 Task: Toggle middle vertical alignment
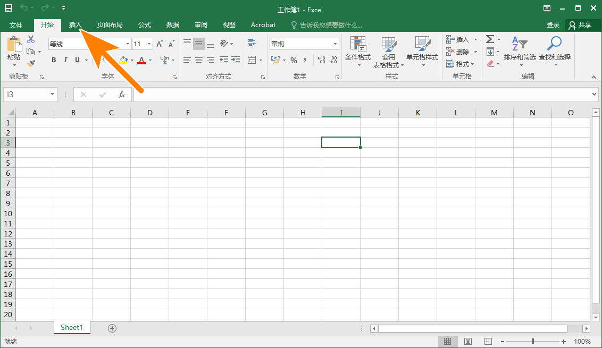pyautogui.click(x=199, y=44)
